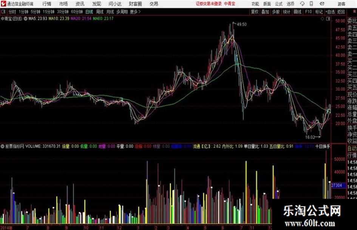Open the 功能 menu
357x230 pixels.
(x=255, y=4)
